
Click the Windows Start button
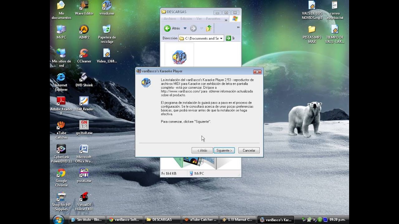point(58,220)
